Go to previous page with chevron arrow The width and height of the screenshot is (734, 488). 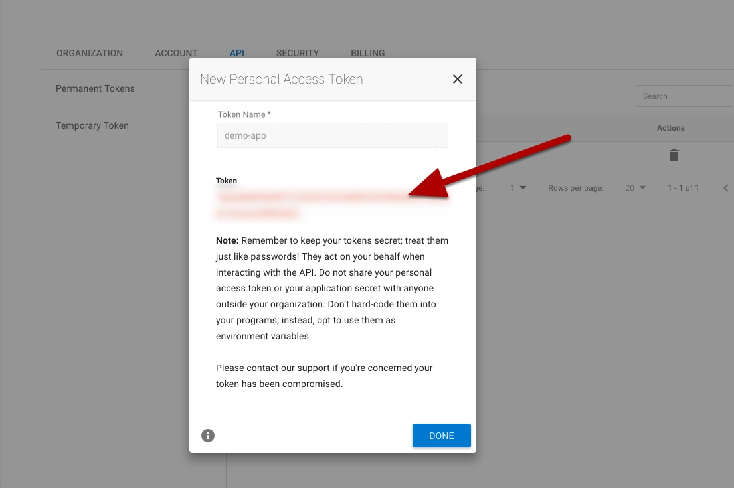(725, 188)
